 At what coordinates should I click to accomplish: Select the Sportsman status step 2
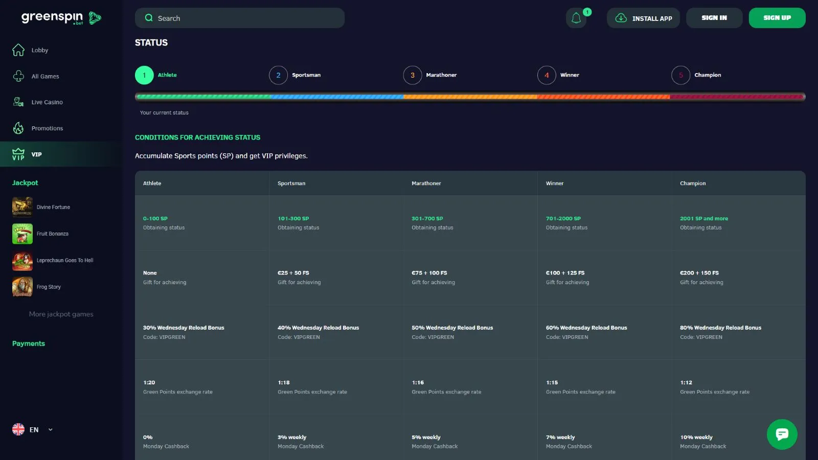coord(278,75)
